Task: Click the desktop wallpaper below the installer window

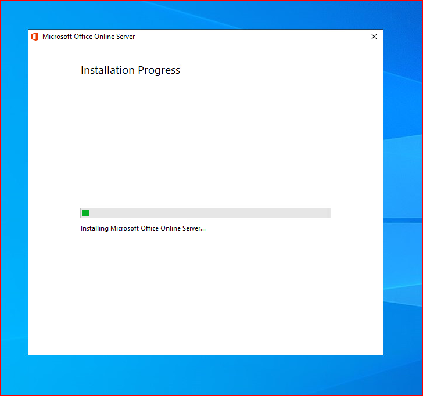Action: pyautogui.click(x=206, y=375)
